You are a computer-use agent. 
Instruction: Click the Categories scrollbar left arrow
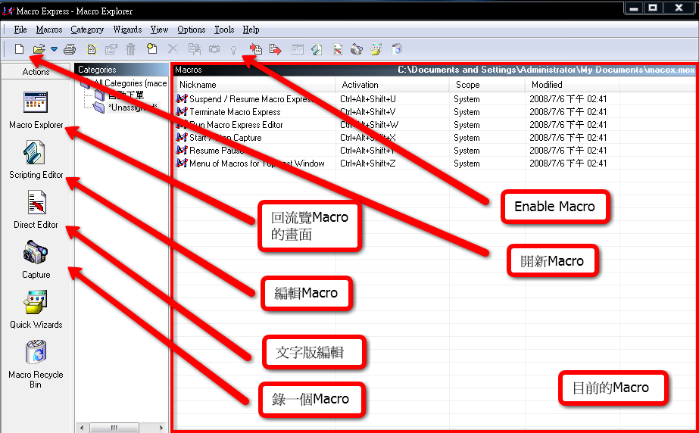coord(81,428)
